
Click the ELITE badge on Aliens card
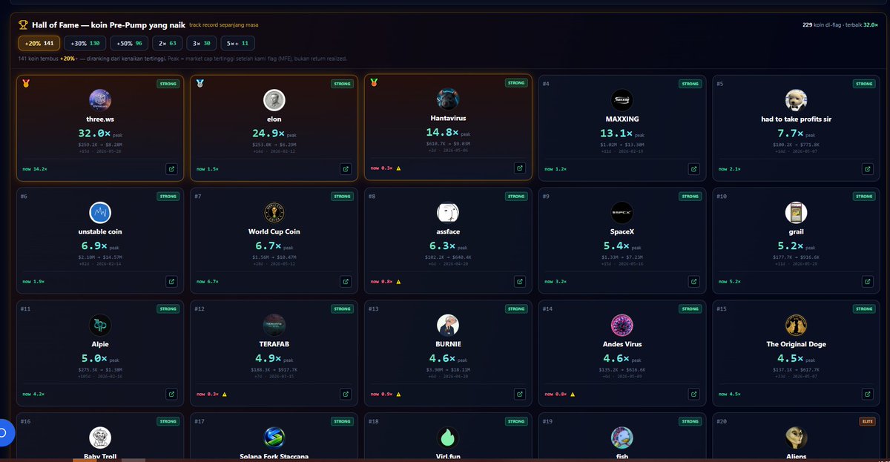(867, 421)
